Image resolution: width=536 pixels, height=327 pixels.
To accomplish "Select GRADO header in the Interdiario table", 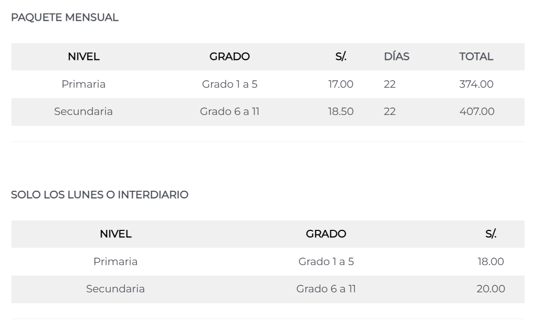I will click(326, 234).
